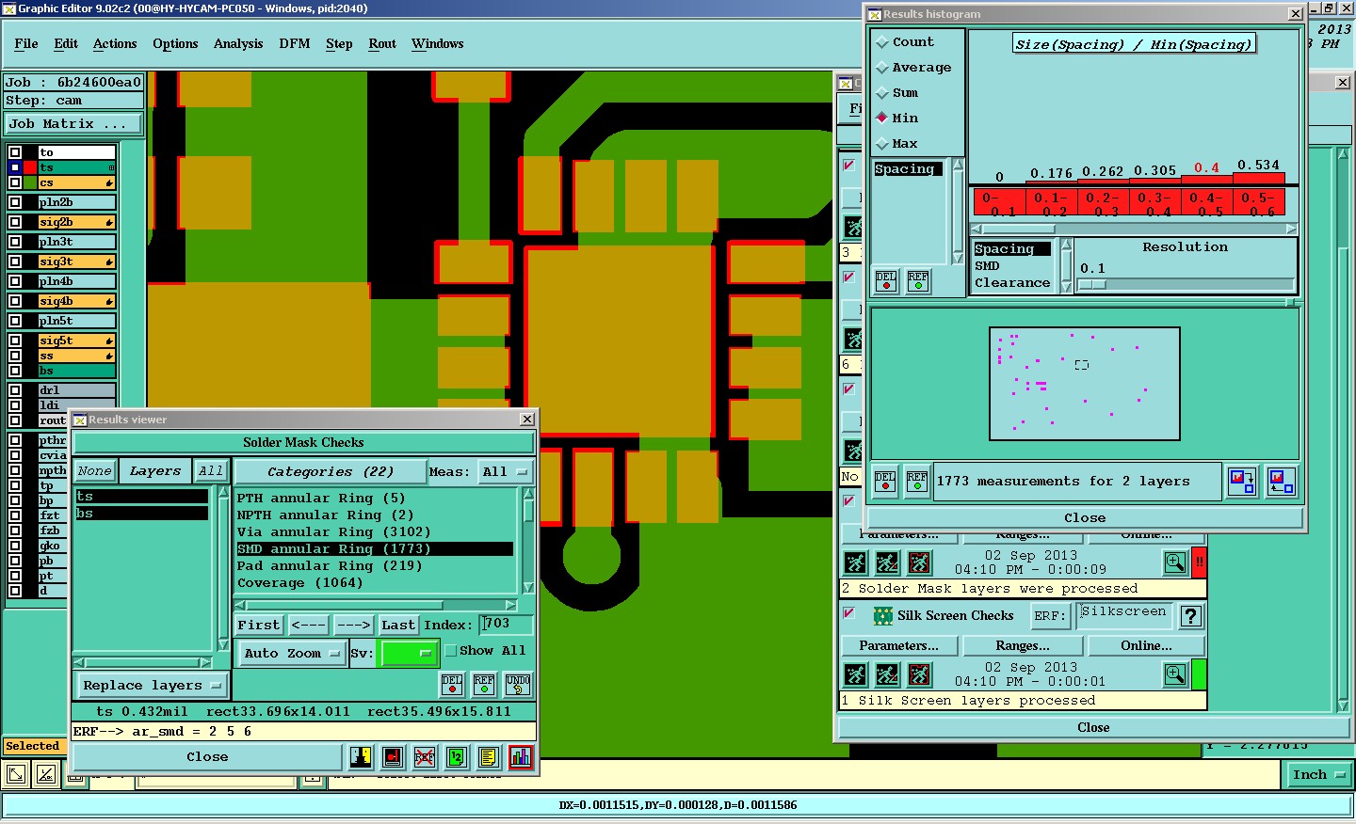Image resolution: width=1356 pixels, height=824 pixels.
Task: Toggle visibility box of layer sig2b
Action: click(15, 222)
